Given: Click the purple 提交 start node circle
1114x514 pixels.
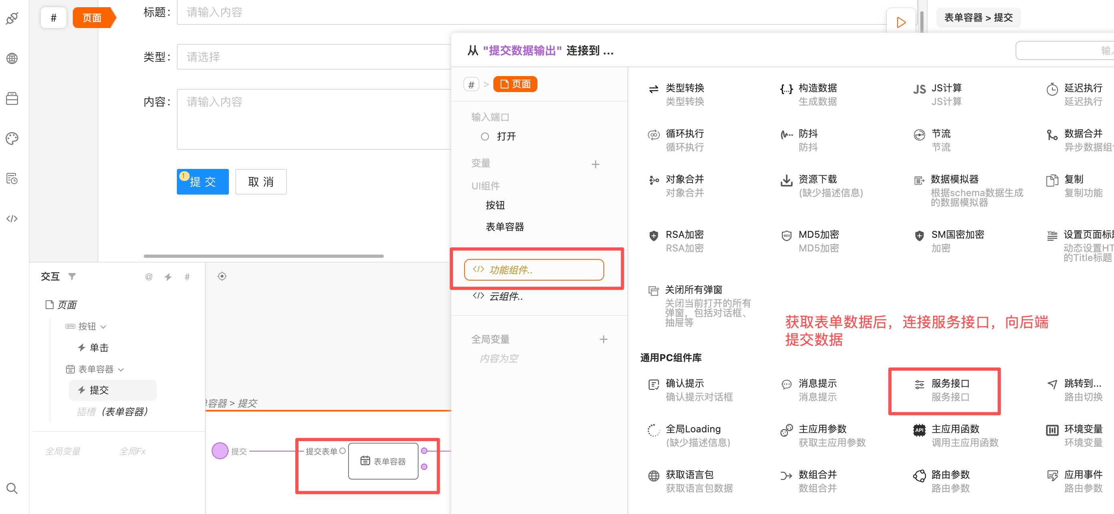Looking at the screenshot, I should click(x=220, y=451).
